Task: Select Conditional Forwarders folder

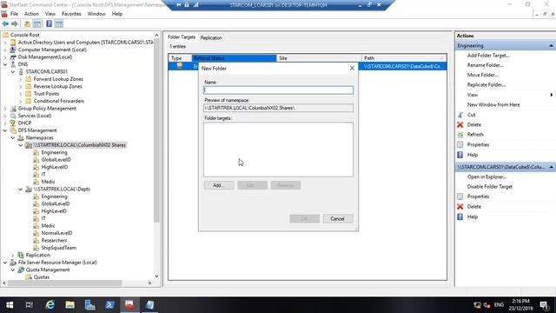Action: coord(58,101)
